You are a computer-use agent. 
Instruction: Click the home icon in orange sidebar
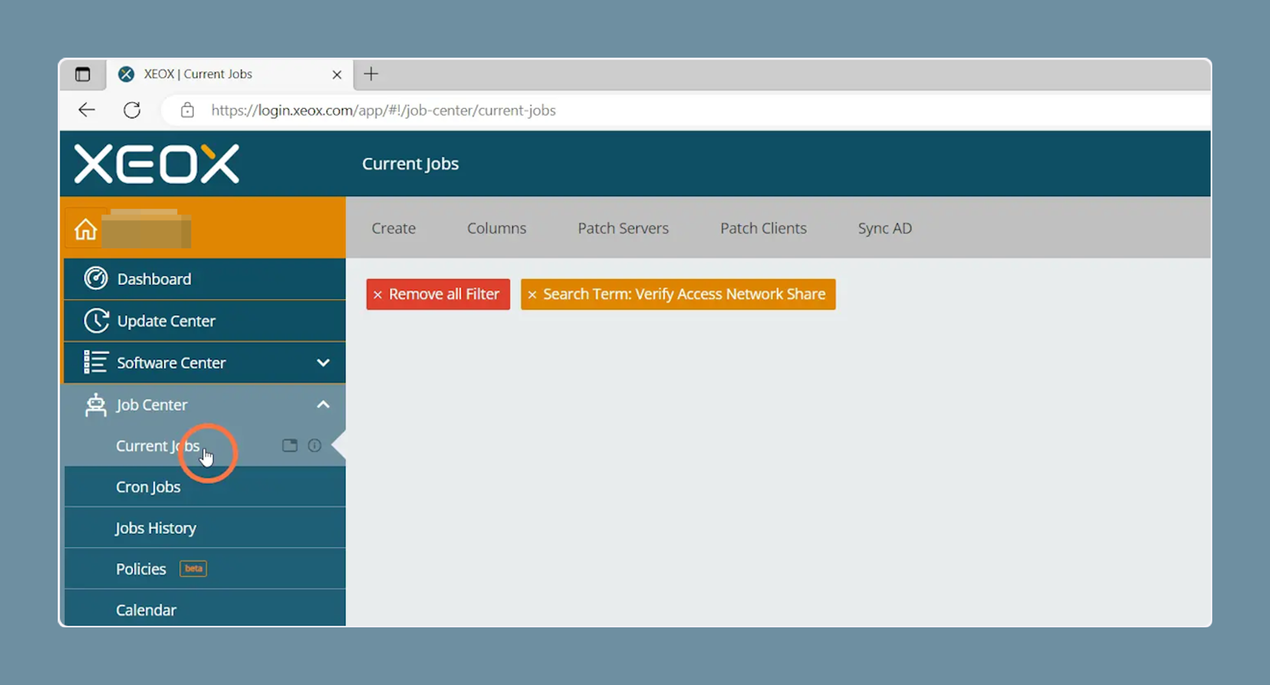pos(85,229)
